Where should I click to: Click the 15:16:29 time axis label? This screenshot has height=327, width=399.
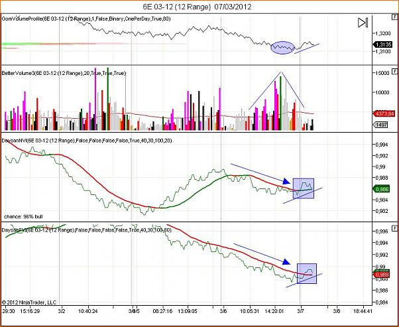click(x=30, y=311)
